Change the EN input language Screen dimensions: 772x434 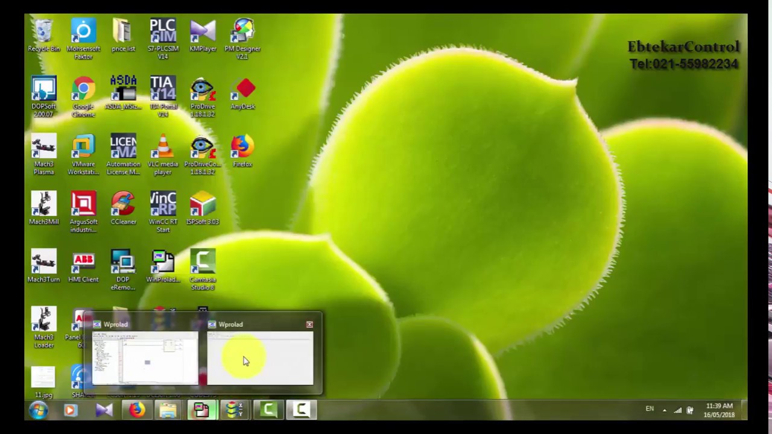650,409
